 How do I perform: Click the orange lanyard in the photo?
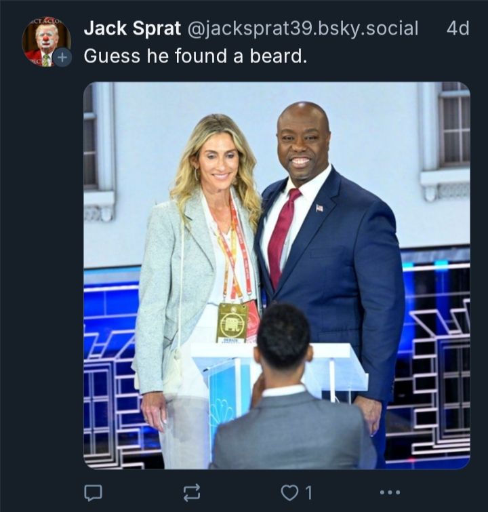(235, 250)
